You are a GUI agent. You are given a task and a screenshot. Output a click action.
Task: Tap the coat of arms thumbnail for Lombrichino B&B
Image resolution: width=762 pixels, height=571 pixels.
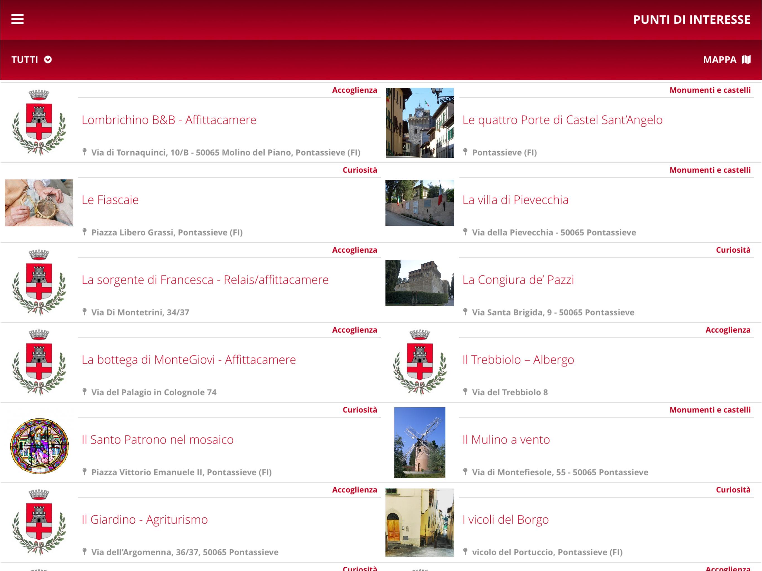click(39, 123)
